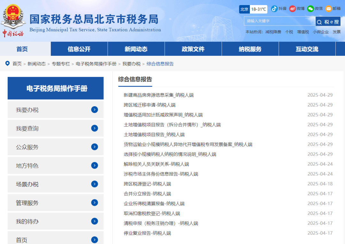
Task: Go to 首页 in the breadcrumb
Action: pos(17,64)
